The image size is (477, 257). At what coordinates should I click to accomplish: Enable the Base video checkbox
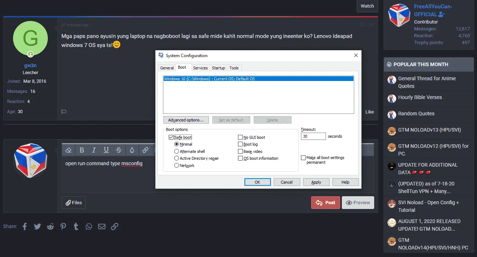pyautogui.click(x=240, y=151)
